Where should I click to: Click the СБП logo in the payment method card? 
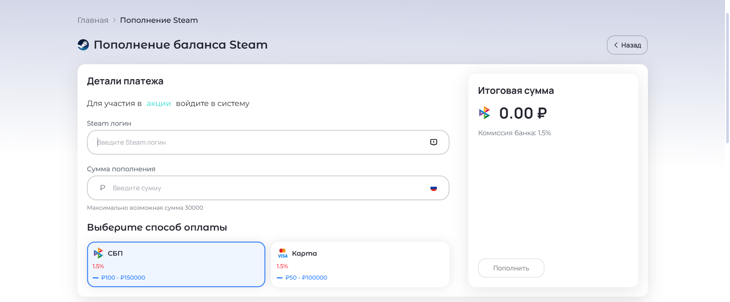[x=98, y=253]
